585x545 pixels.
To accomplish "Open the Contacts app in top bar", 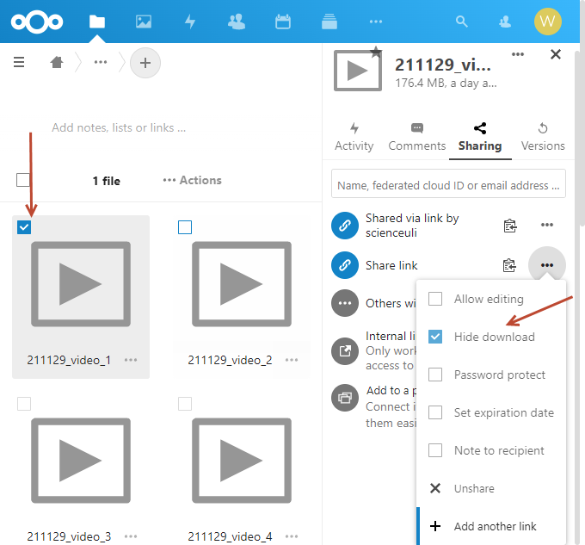I will 236,22.
